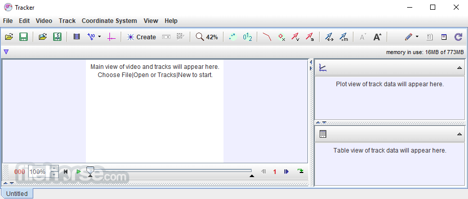Open the notes document icon
468x199 pixels.
pyautogui.click(x=444, y=37)
